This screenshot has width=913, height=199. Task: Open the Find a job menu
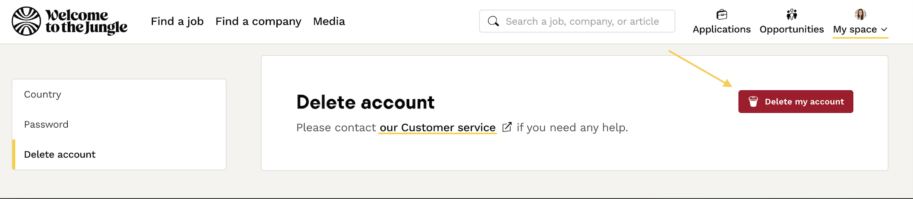pos(177,21)
